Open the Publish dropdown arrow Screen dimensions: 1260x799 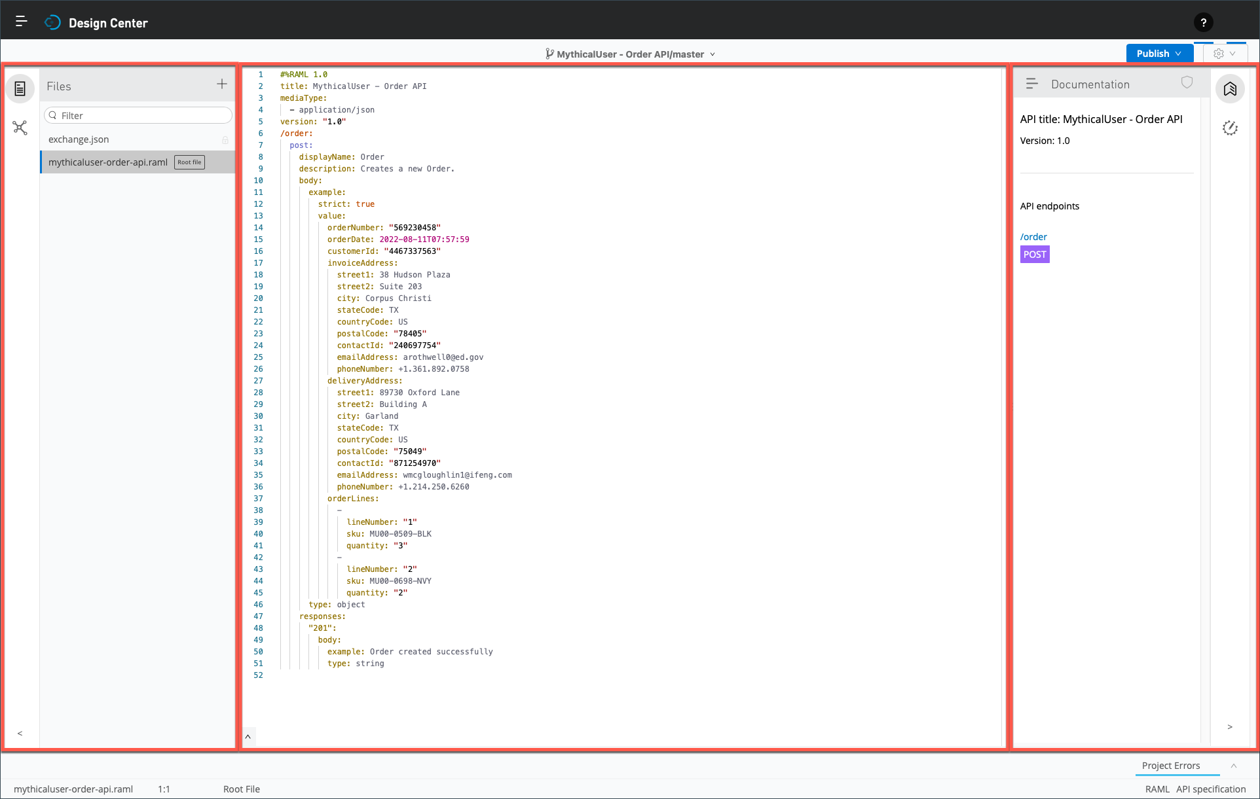click(1179, 54)
